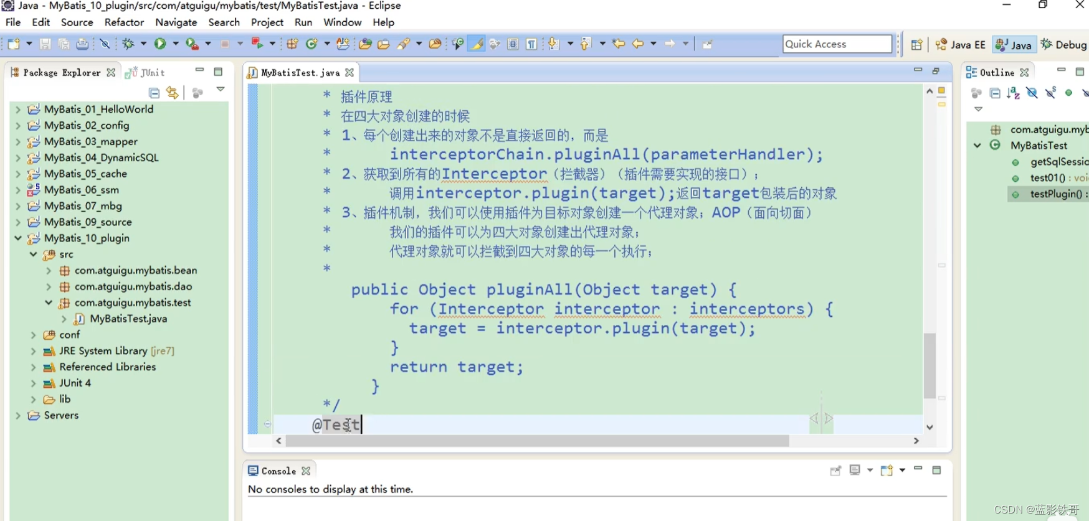Expand the Servers project
This screenshot has width=1089, height=521.
pyautogui.click(x=18, y=415)
